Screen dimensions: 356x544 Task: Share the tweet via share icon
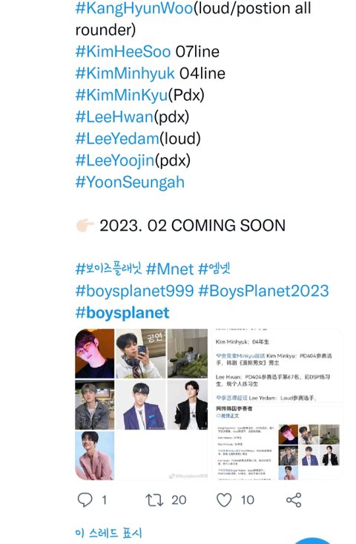tap(294, 500)
